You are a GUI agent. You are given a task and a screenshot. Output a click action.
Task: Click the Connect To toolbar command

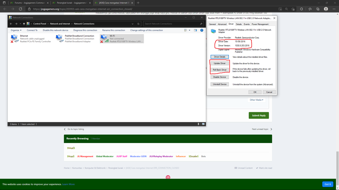pos(32,30)
